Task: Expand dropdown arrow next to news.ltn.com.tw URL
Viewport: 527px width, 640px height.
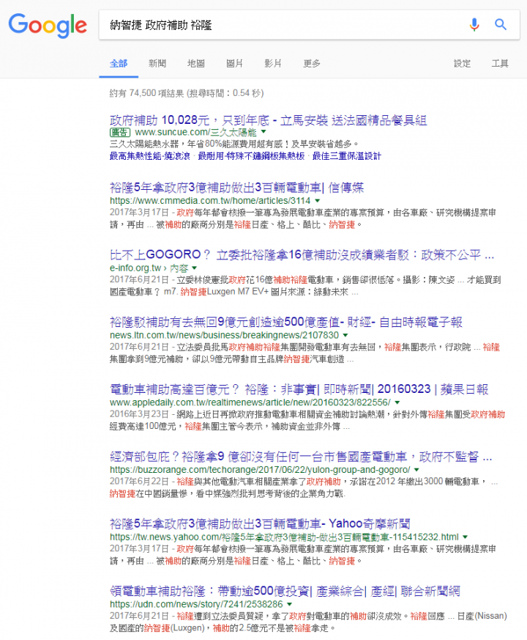Action: [x=345, y=335]
